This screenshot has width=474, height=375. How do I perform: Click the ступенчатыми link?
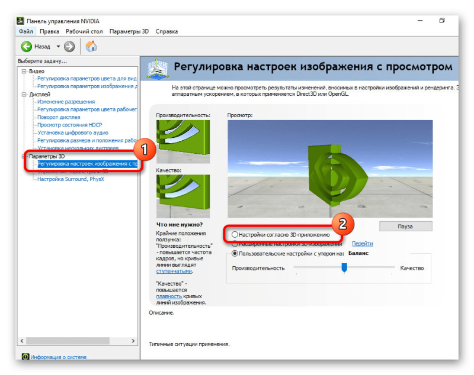[174, 271]
